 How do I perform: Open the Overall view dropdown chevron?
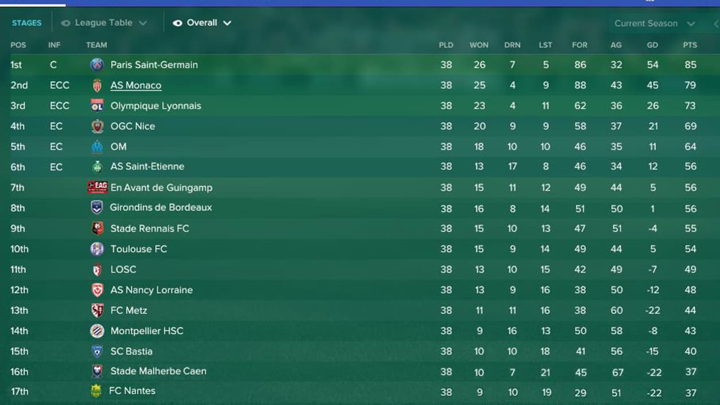[x=227, y=23]
